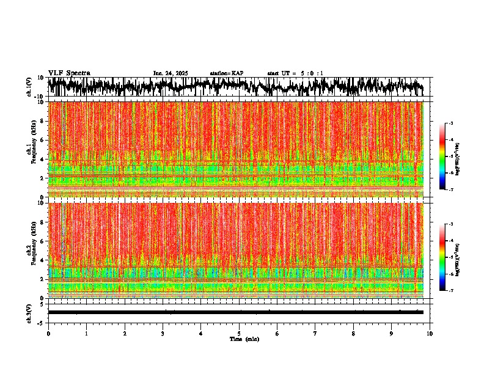Click time axis tick label "2"
This screenshot has width=484, height=374.
(125, 334)
